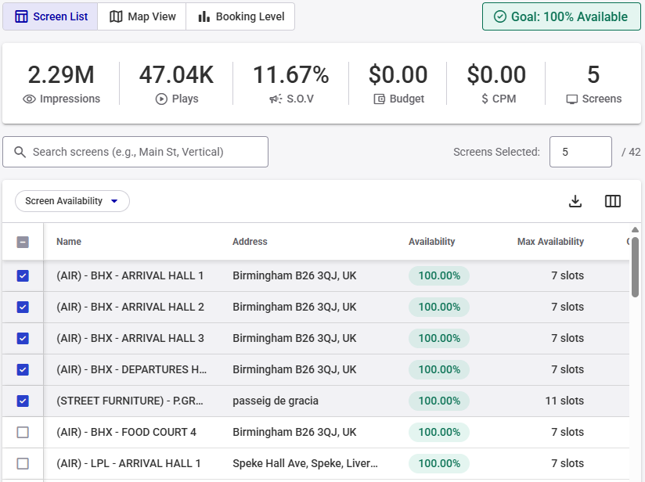The width and height of the screenshot is (645, 482).
Task: Click the Goal: 100% Available button
Action: (561, 16)
